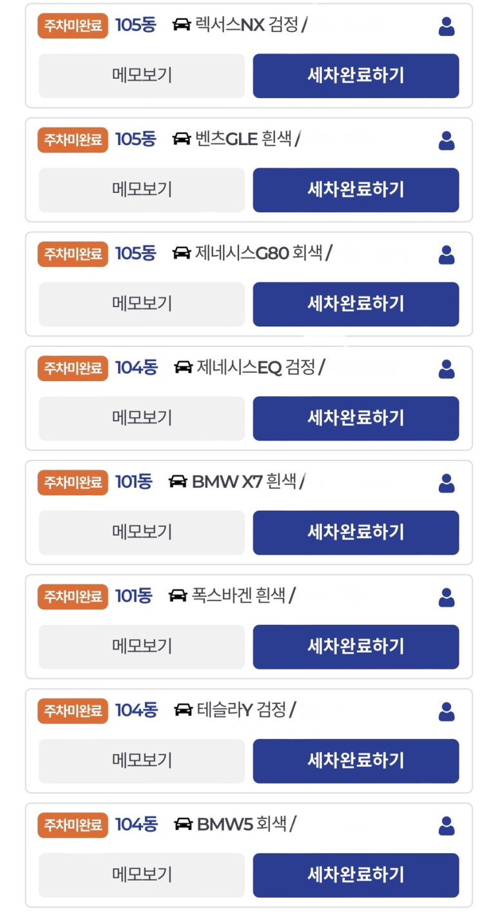Click the car icon next to 렉서스NX
The width and height of the screenshot is (498, 912).
pyautogui.click(x=182, y=25)
